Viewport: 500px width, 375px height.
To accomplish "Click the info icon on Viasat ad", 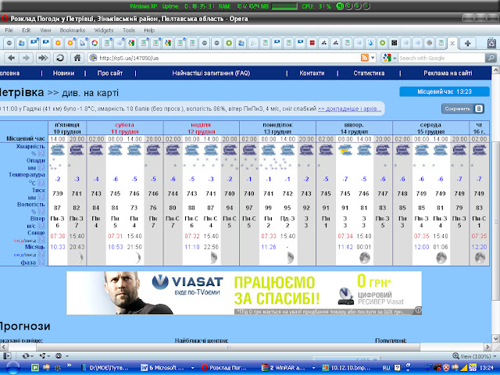I will click(x=418, y=310).
